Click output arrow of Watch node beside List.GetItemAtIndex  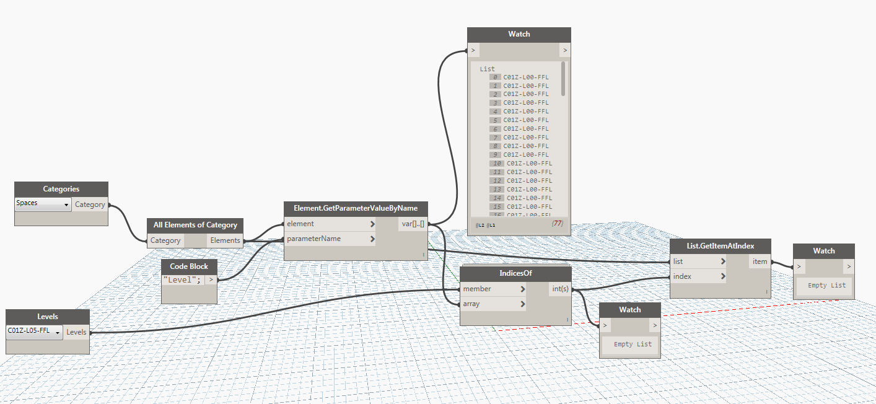(849, 266)
